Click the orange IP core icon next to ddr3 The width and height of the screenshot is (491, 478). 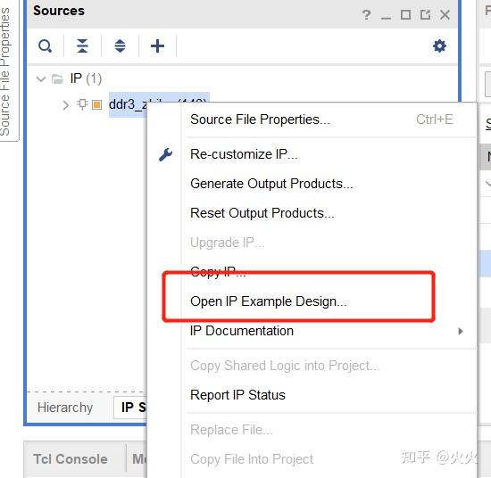tap(96, 105)
